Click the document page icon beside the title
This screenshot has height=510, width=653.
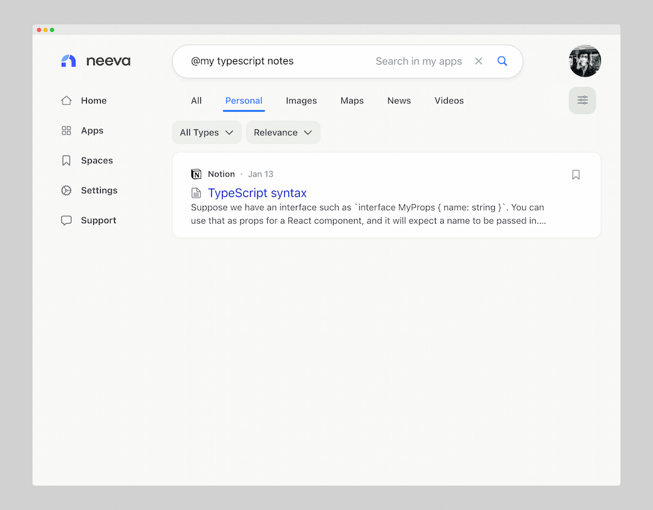click(196, 193)
